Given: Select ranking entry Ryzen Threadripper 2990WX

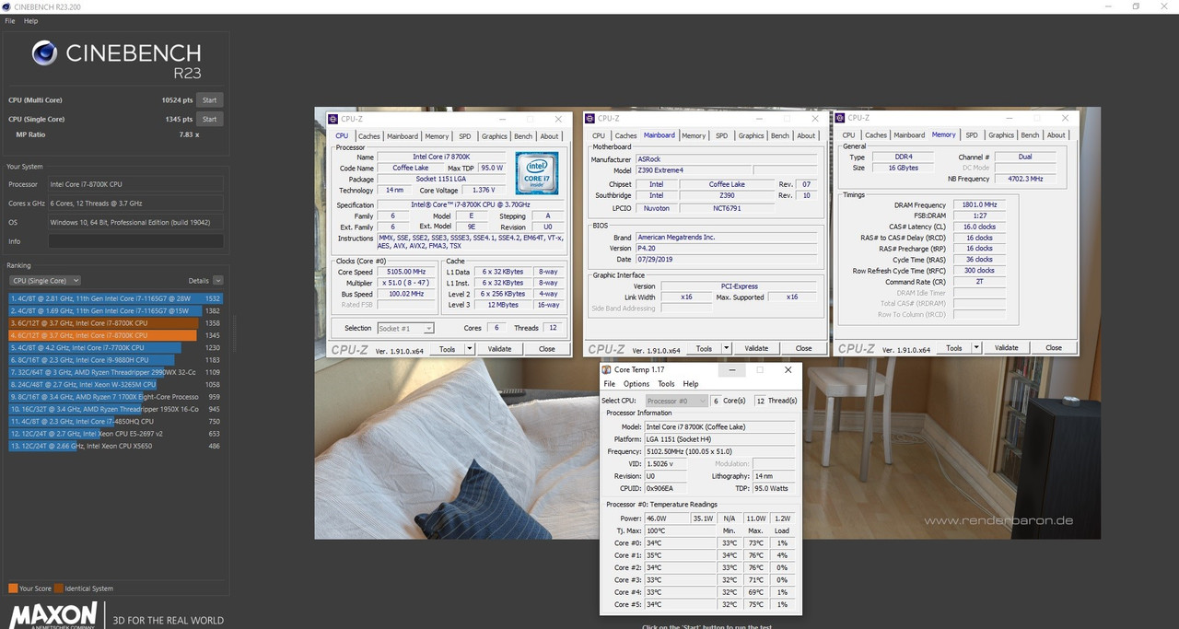Looking at the screenshot, I should [x=116, y=372].
